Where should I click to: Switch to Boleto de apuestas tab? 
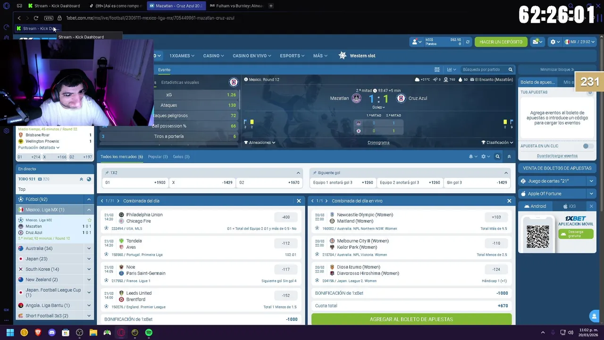coord(537,82)
